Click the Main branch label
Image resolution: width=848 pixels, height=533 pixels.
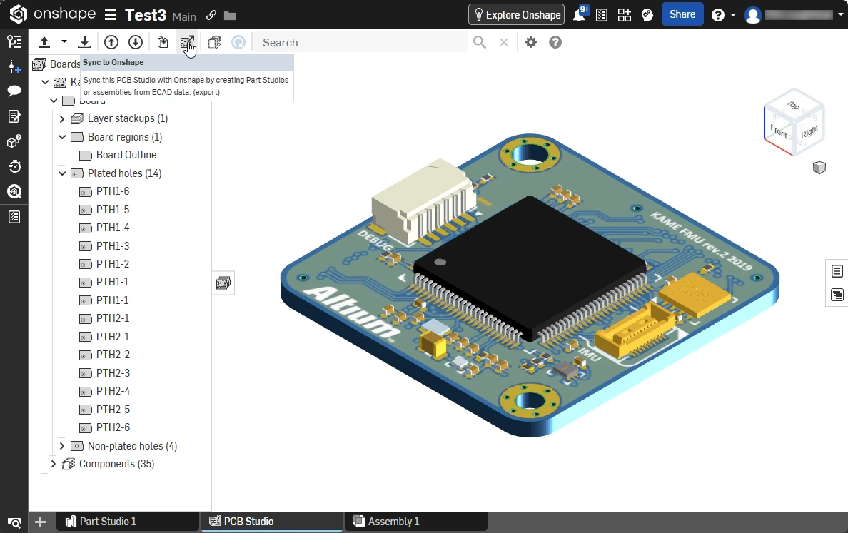tap(184, 16)
